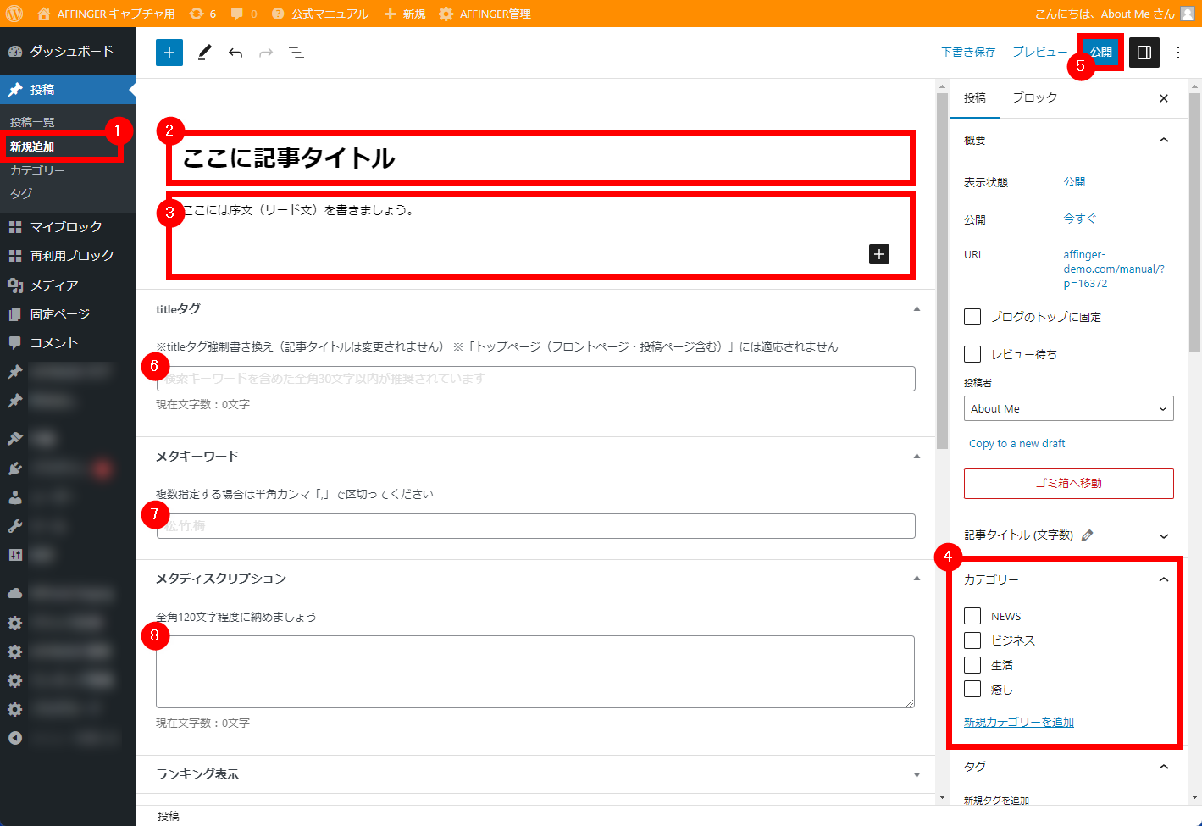Viewport: 1202px width, 826px height.
Task: Click the undo arrow
Action: 235,53
